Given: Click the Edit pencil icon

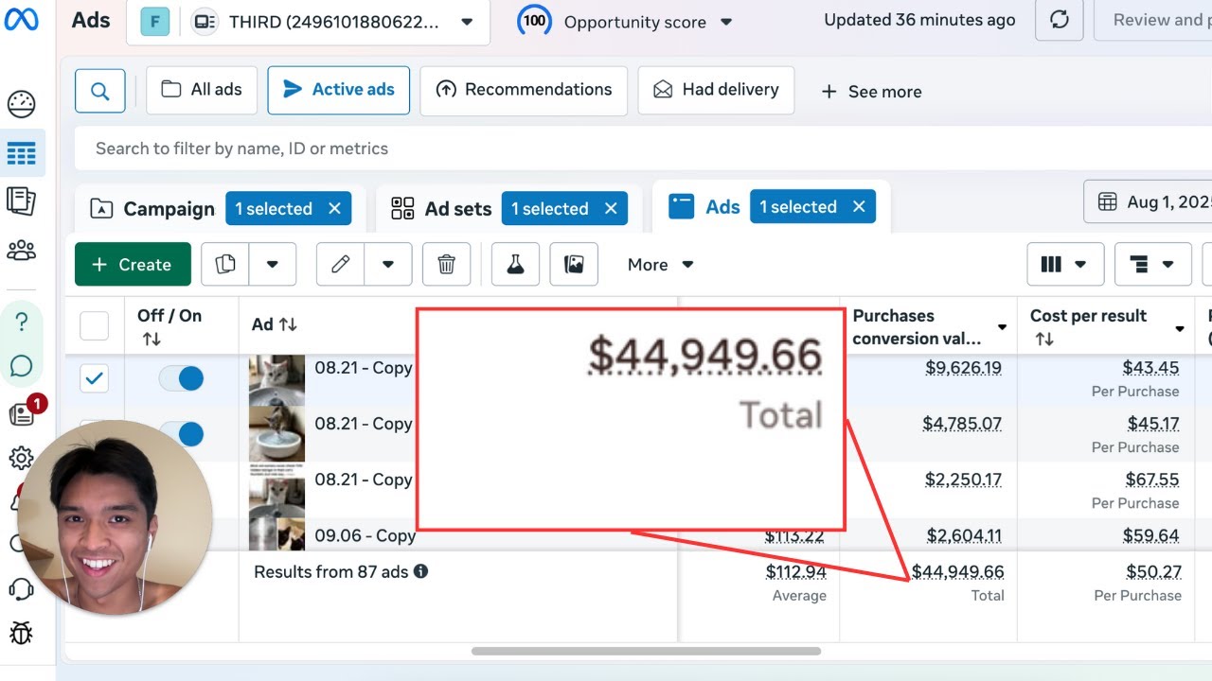Looking at the screenshot, I should [341, 265].
